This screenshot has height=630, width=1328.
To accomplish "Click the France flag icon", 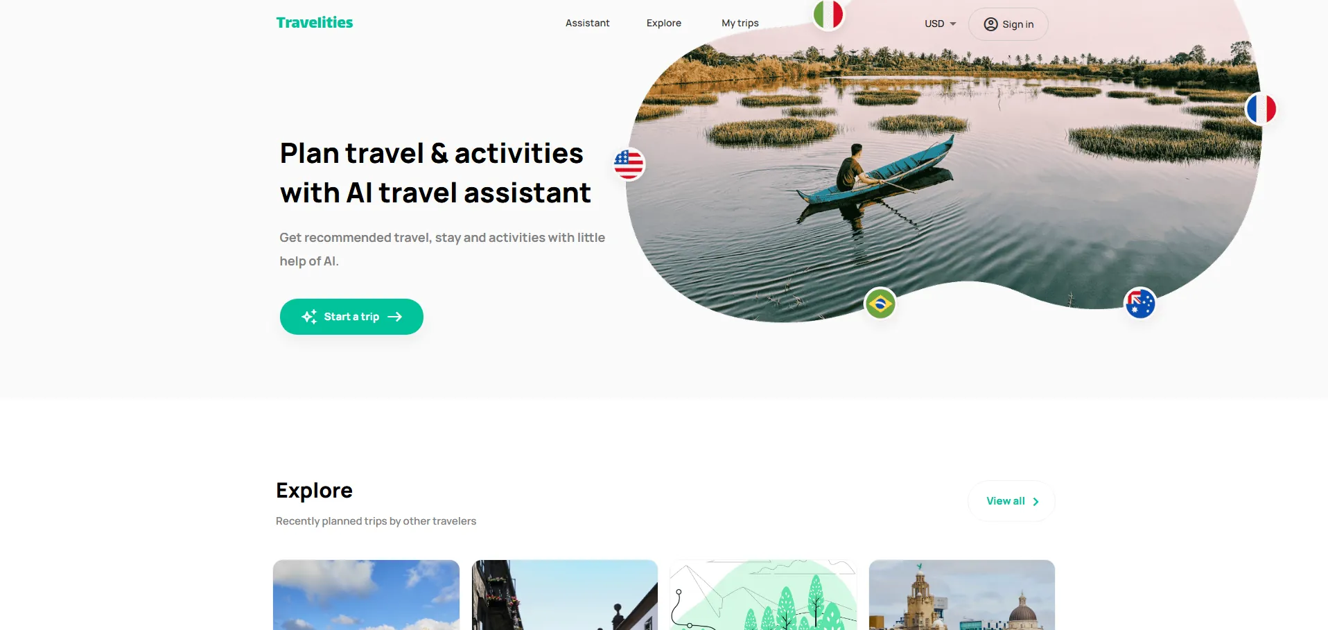I will tap(1261, 109).
